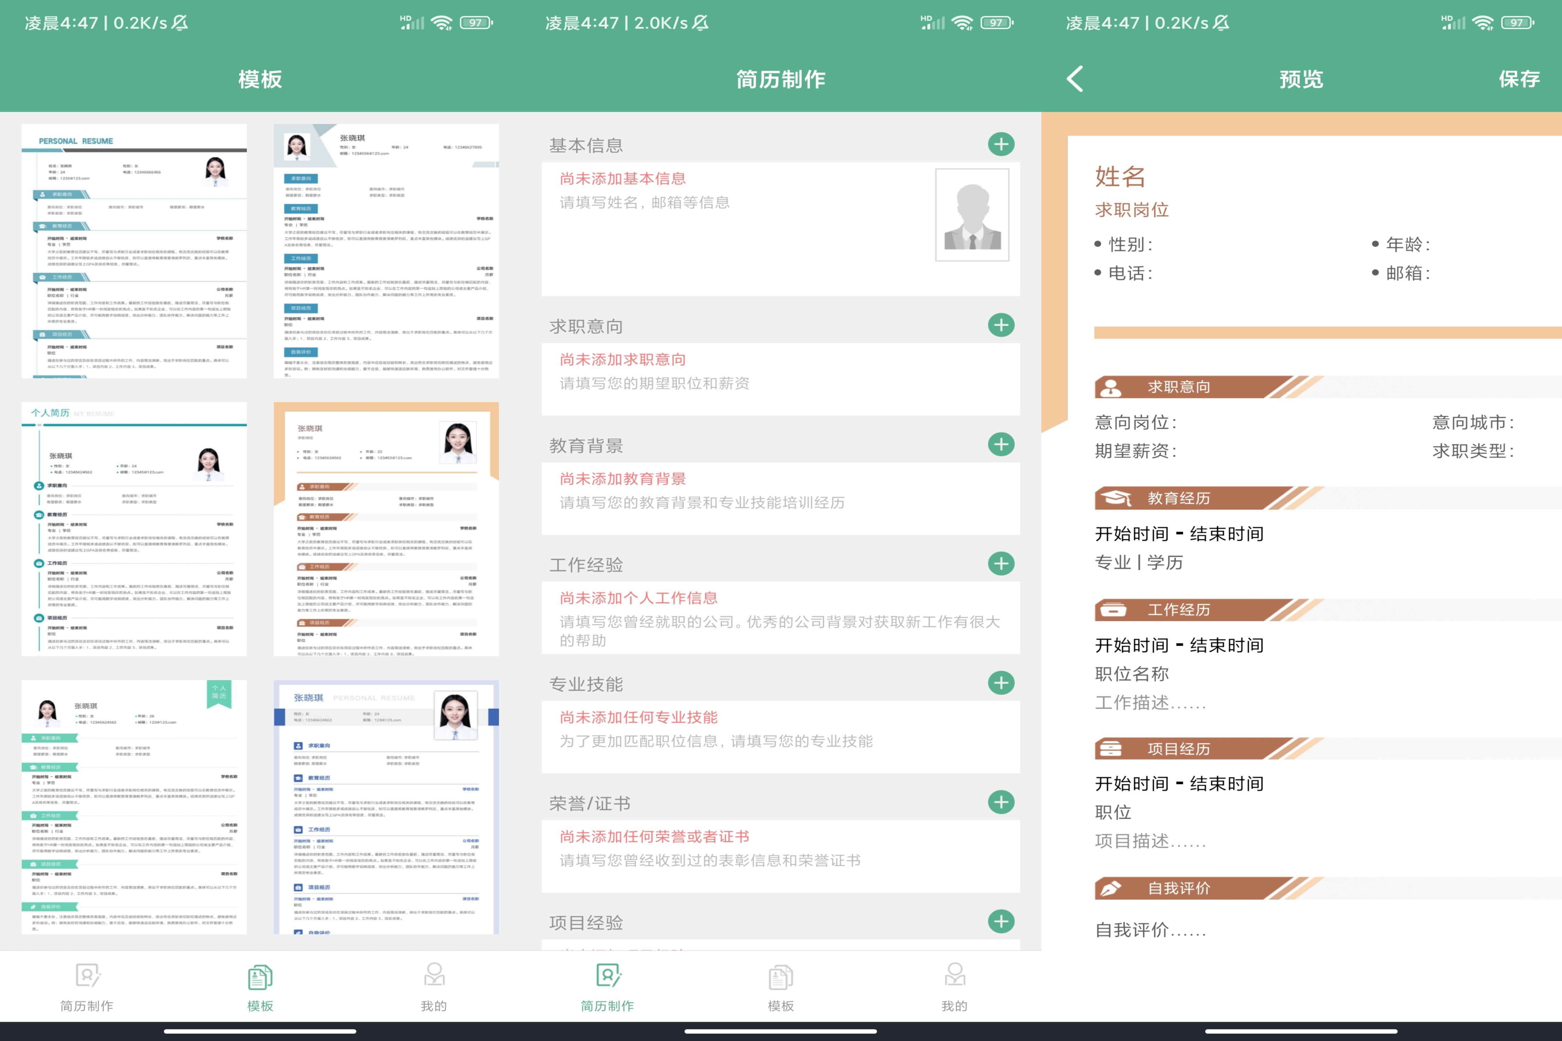
Task: Tap the avatar placeholder photo in basic info
Action: 971,214
